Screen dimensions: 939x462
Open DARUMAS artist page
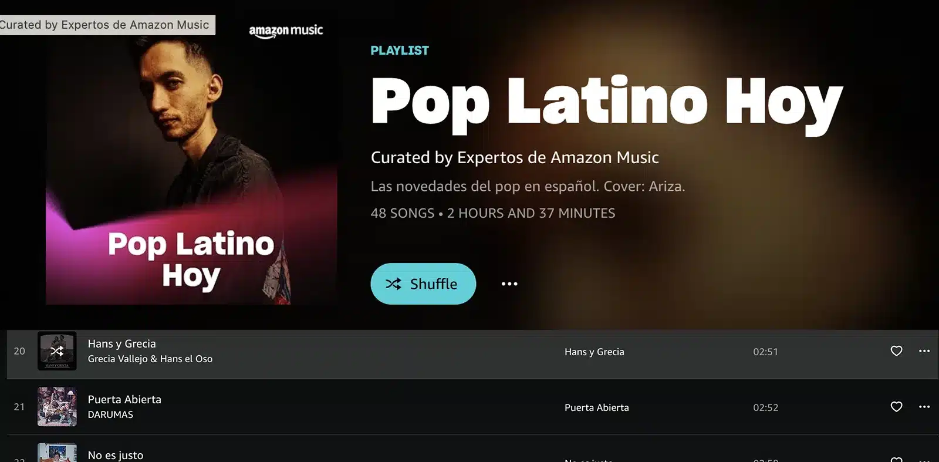tap(110, 414)
